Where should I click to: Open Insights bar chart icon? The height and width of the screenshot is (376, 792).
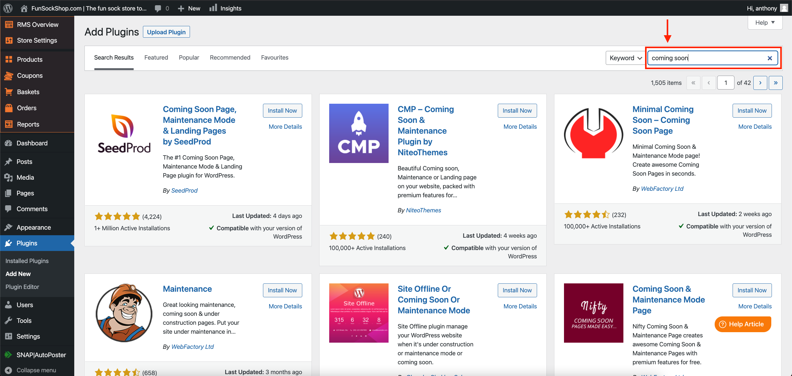(213, 8)
